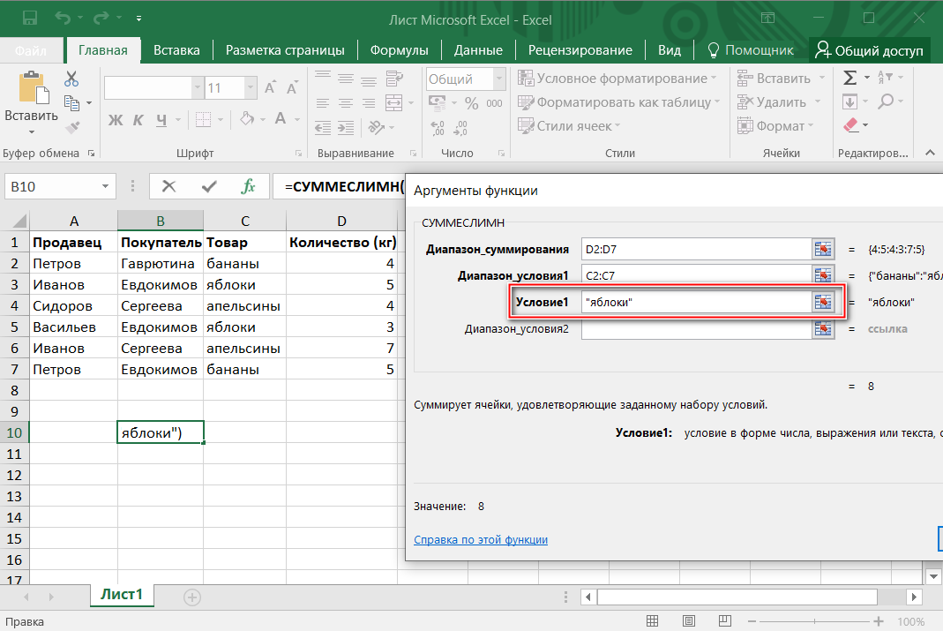Viewport: 943px width, 631px height.
Task: Switch to Page Break Preview in status bar
Action: pos(725,620)
